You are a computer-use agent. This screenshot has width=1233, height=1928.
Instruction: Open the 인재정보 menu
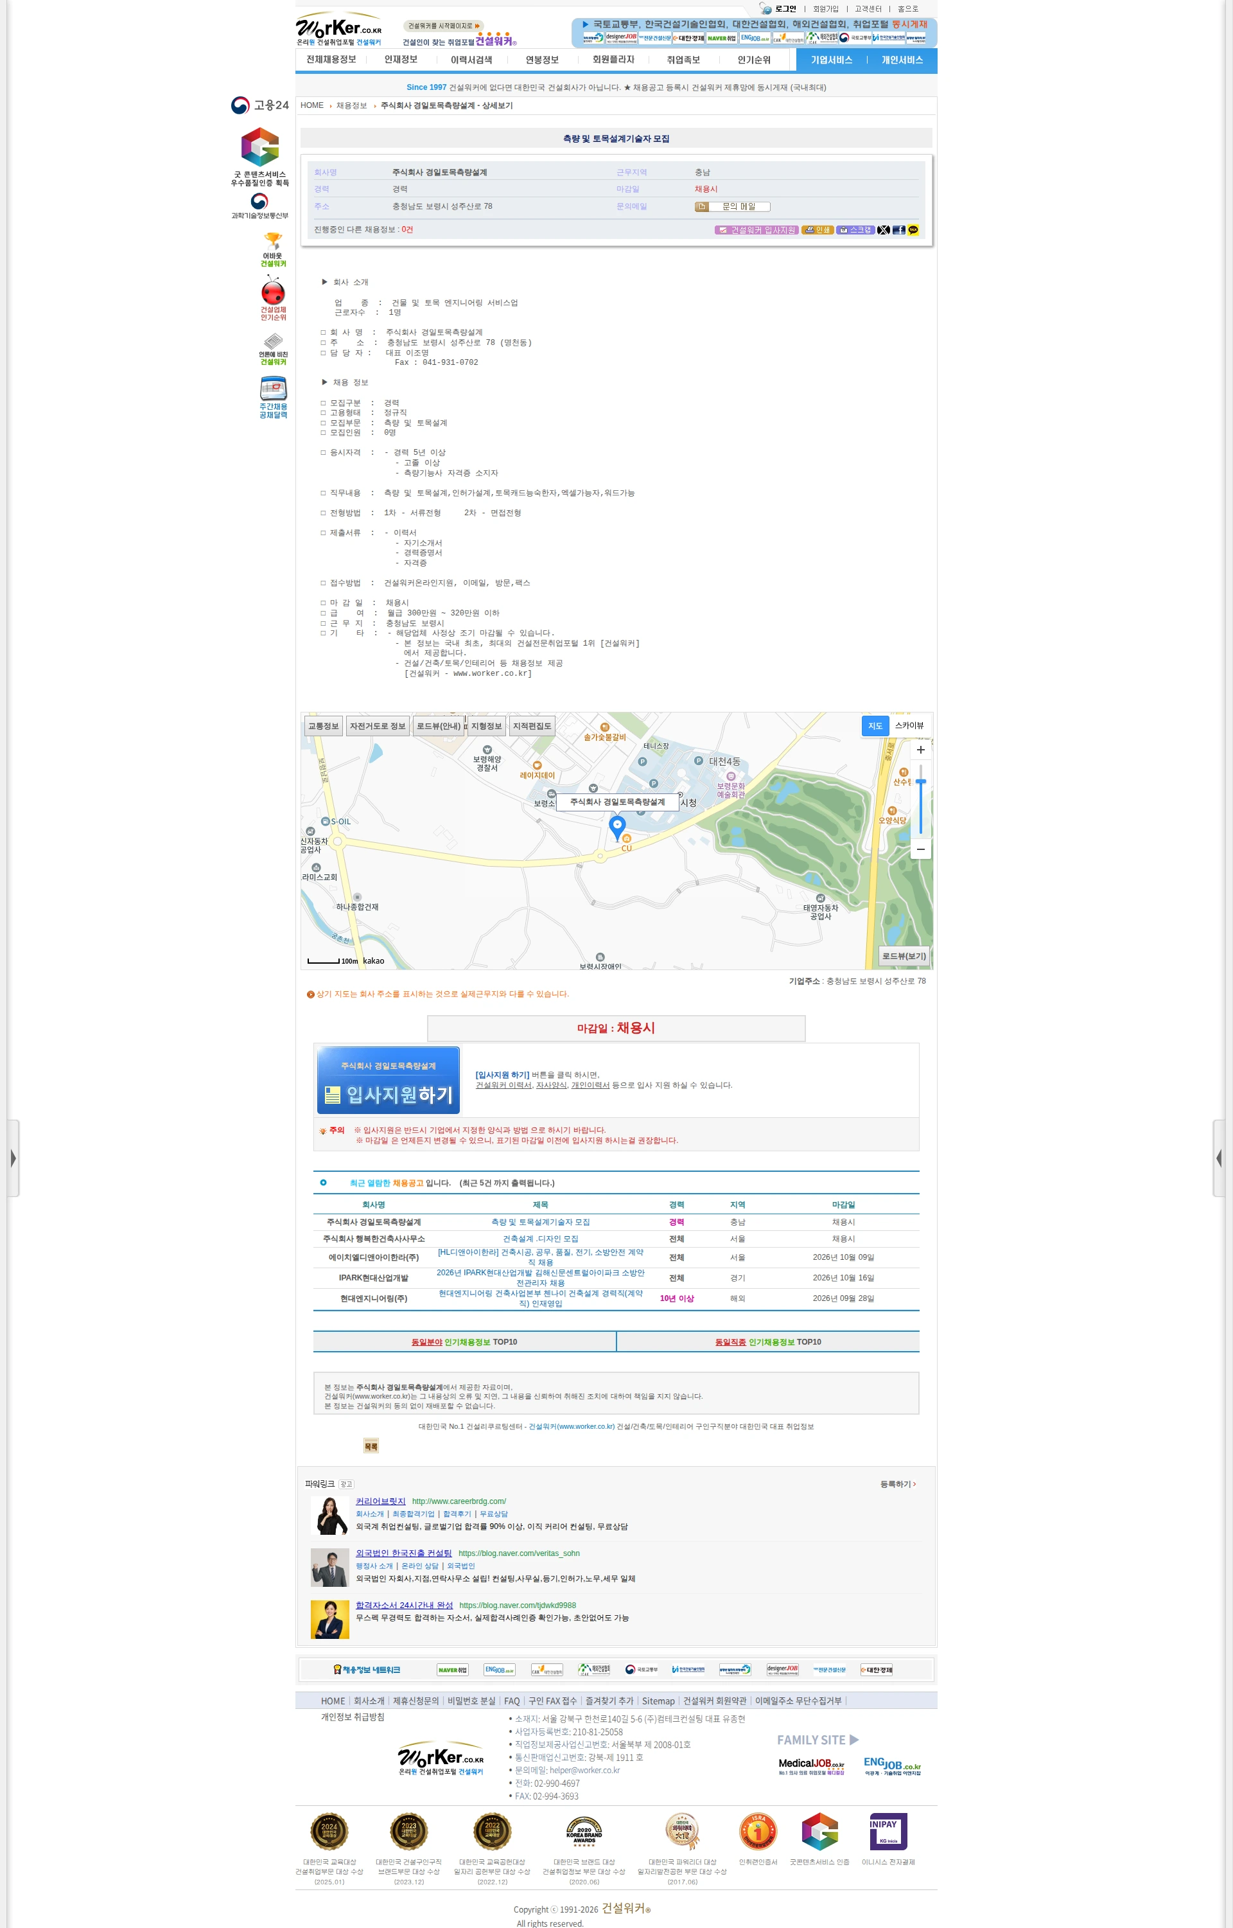400,60
